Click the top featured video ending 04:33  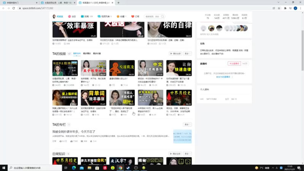pyautogui.click(x=169, y=30)
